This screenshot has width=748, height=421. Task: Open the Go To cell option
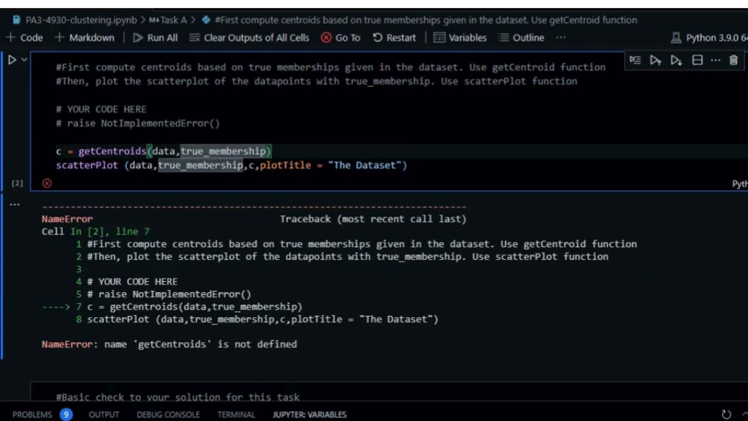click(x=341, y=37)
